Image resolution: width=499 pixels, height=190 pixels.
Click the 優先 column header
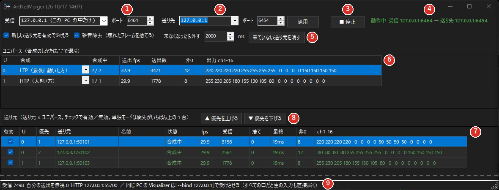tap(46, 132)
